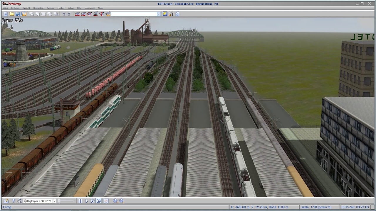The width and height of the screenshot is (376, 211).
Task: Open the Einfügen menu
Action: pyautogui.click(x=15, y=8)
